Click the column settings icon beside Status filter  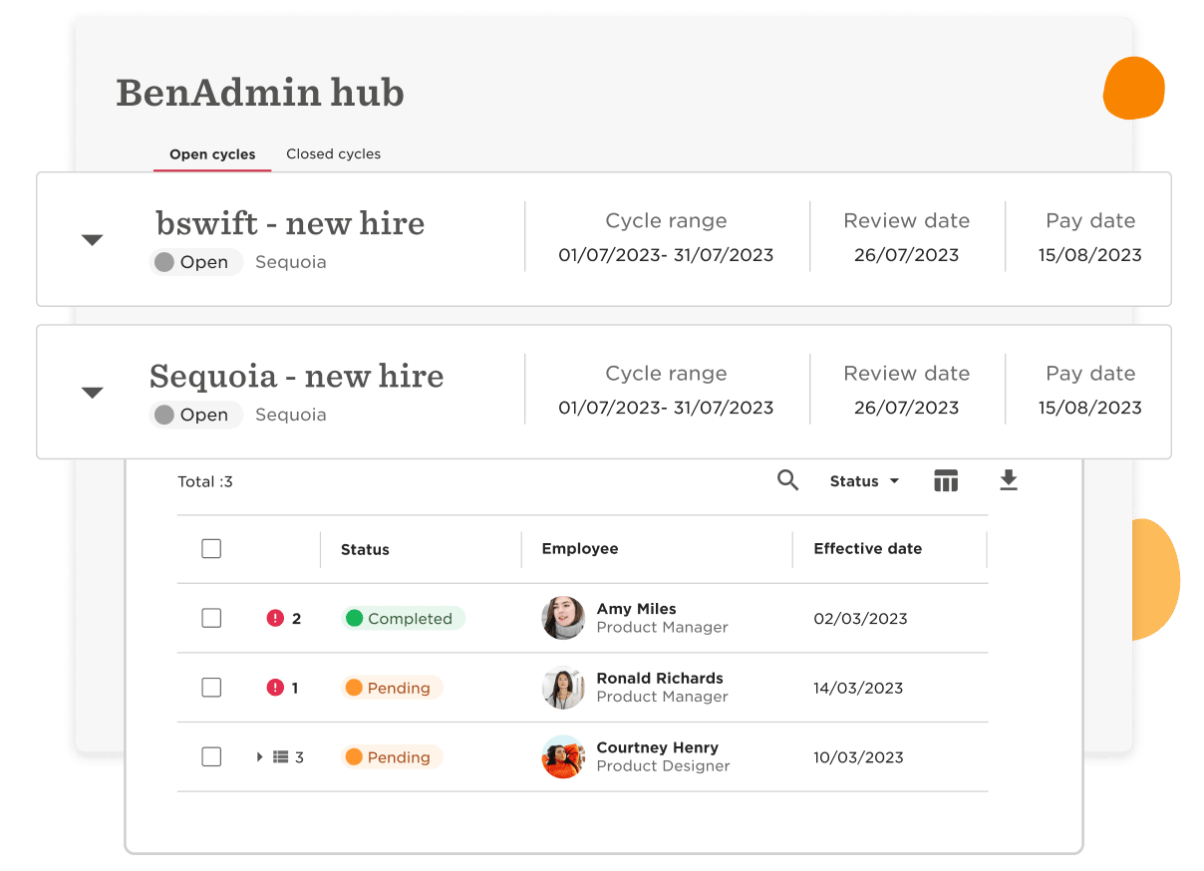pos(945,480)
